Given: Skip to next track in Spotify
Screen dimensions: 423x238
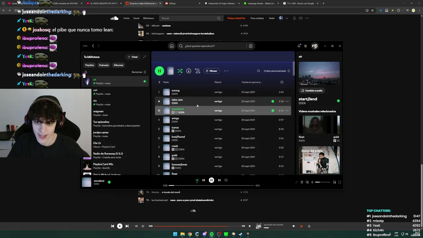Looking at the screenshot, I should (x=219, y=180).
